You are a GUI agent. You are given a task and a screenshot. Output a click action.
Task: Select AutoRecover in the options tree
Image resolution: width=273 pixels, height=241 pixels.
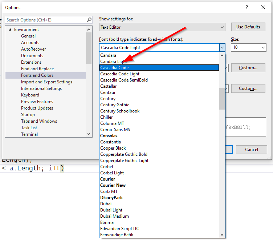[33, 49]
